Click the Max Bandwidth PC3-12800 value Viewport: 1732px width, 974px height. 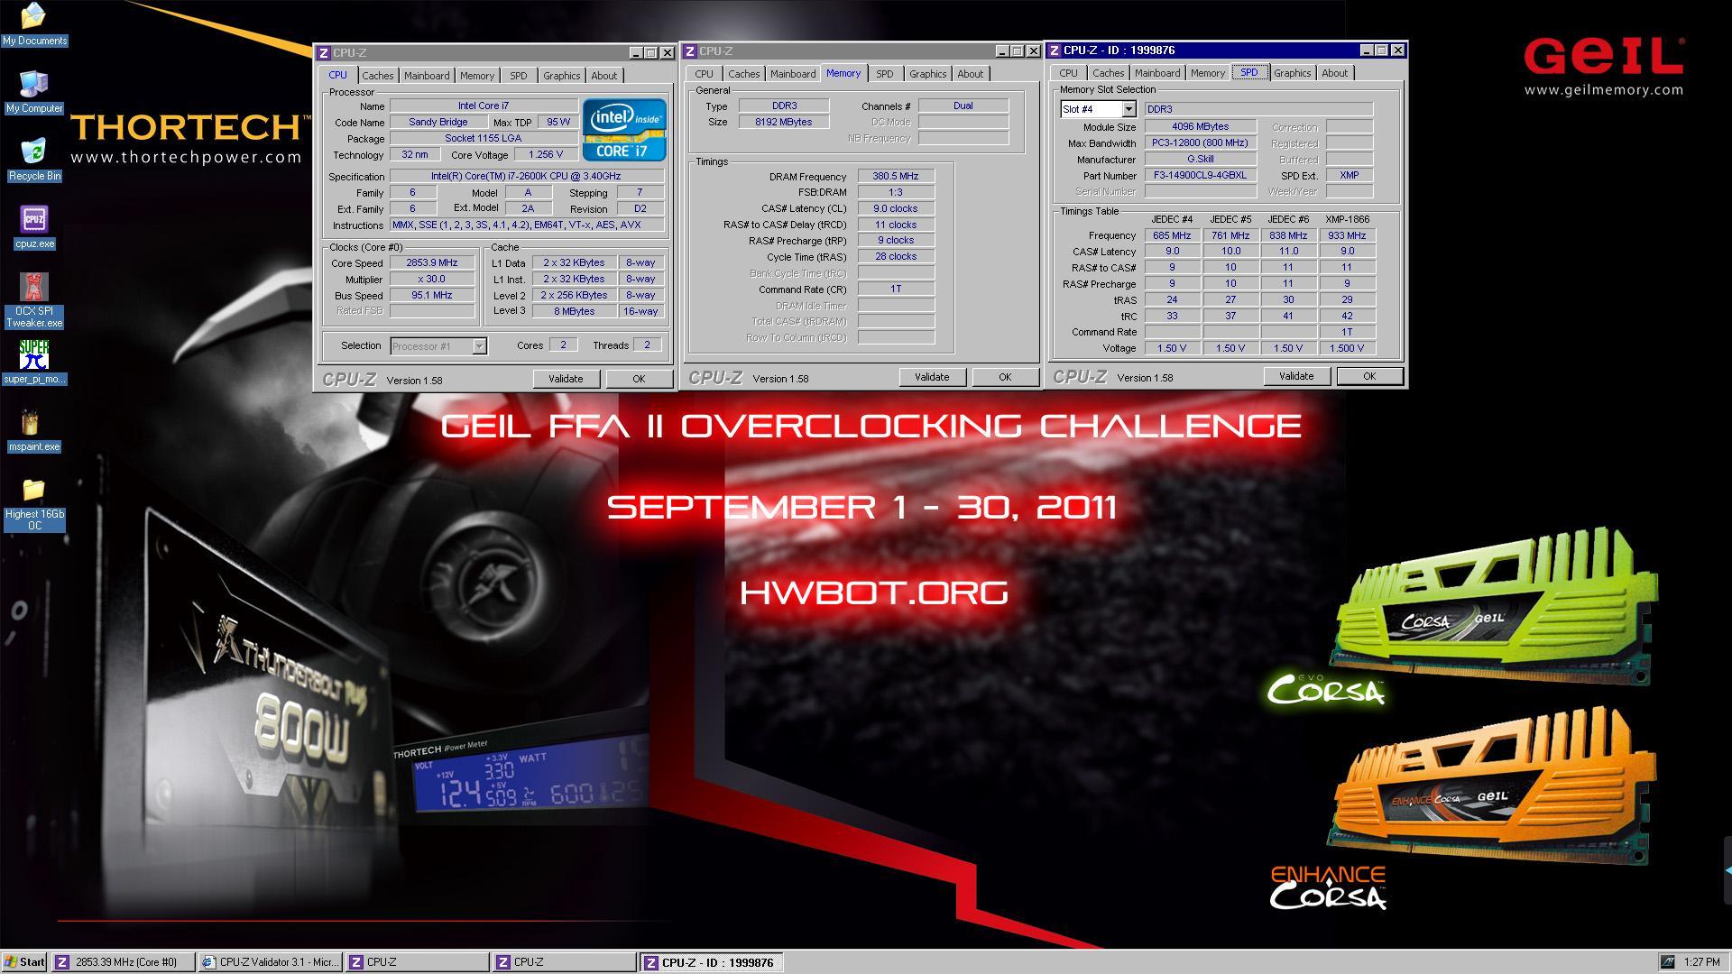[1201, 142]
